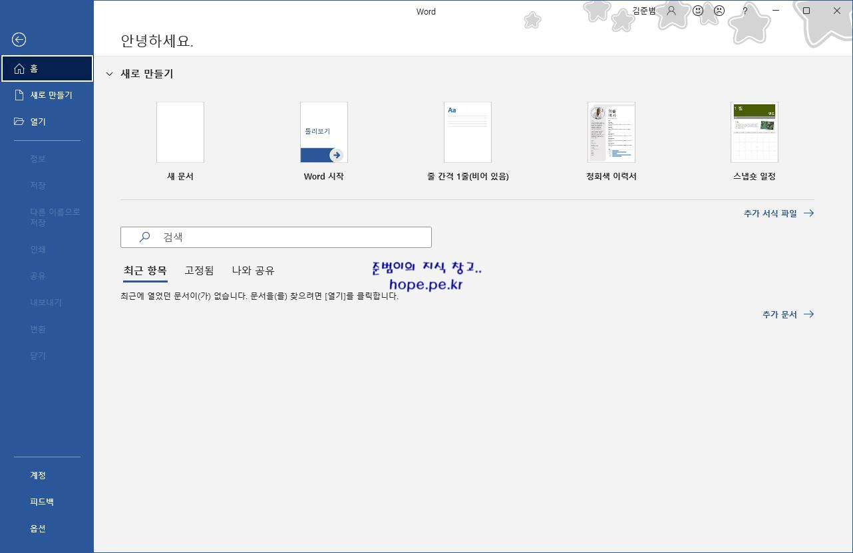Open 열기 in the sidebar

point(47,122)
